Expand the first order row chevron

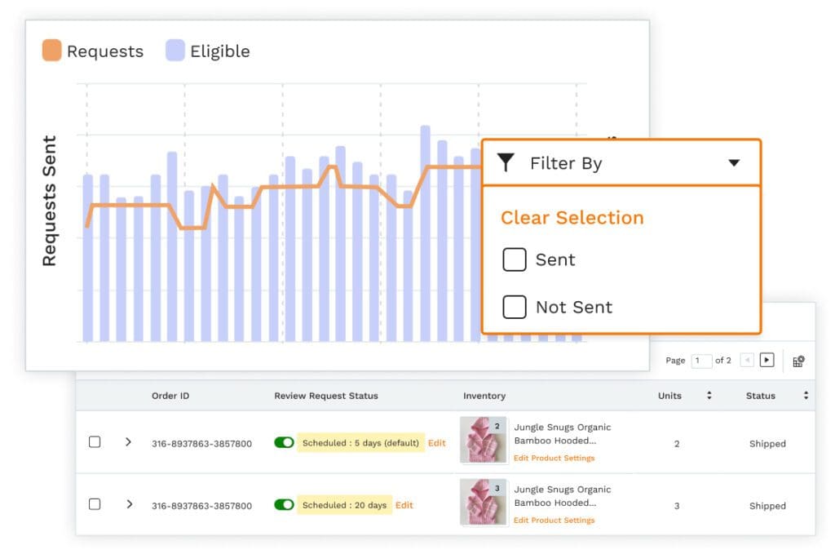pos(128,442)
